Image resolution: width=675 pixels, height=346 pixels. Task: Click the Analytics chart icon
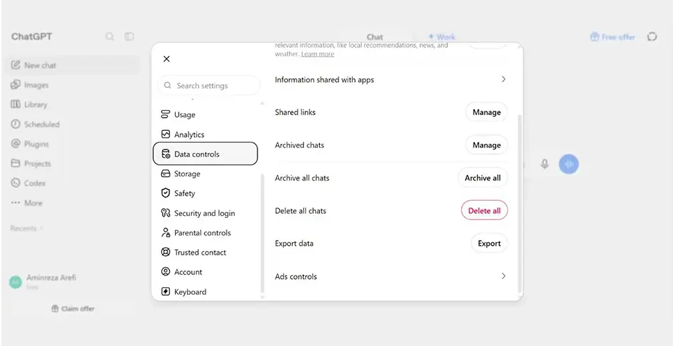pyautogui.click(x=165, y=134)
